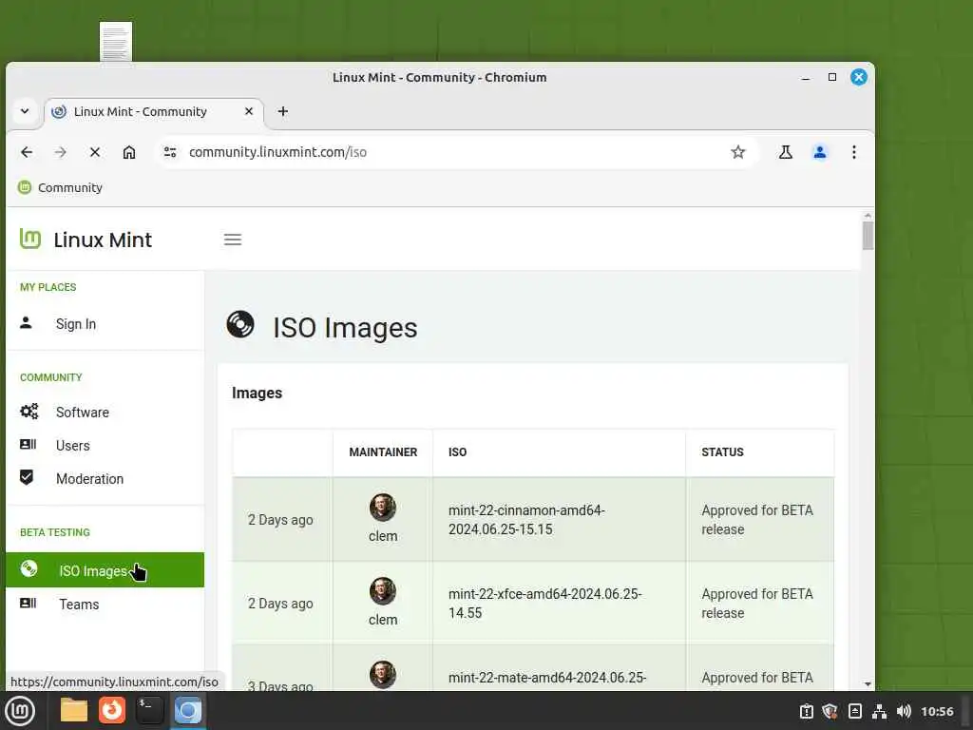Open the terminal from the taskbar
This screenshot has width=973, height=730.
pyautogui.click(x=149, y=711)
